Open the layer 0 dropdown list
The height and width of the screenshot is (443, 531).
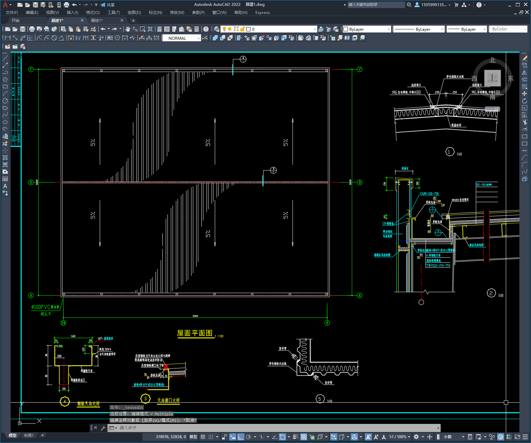tap(269, 29)
